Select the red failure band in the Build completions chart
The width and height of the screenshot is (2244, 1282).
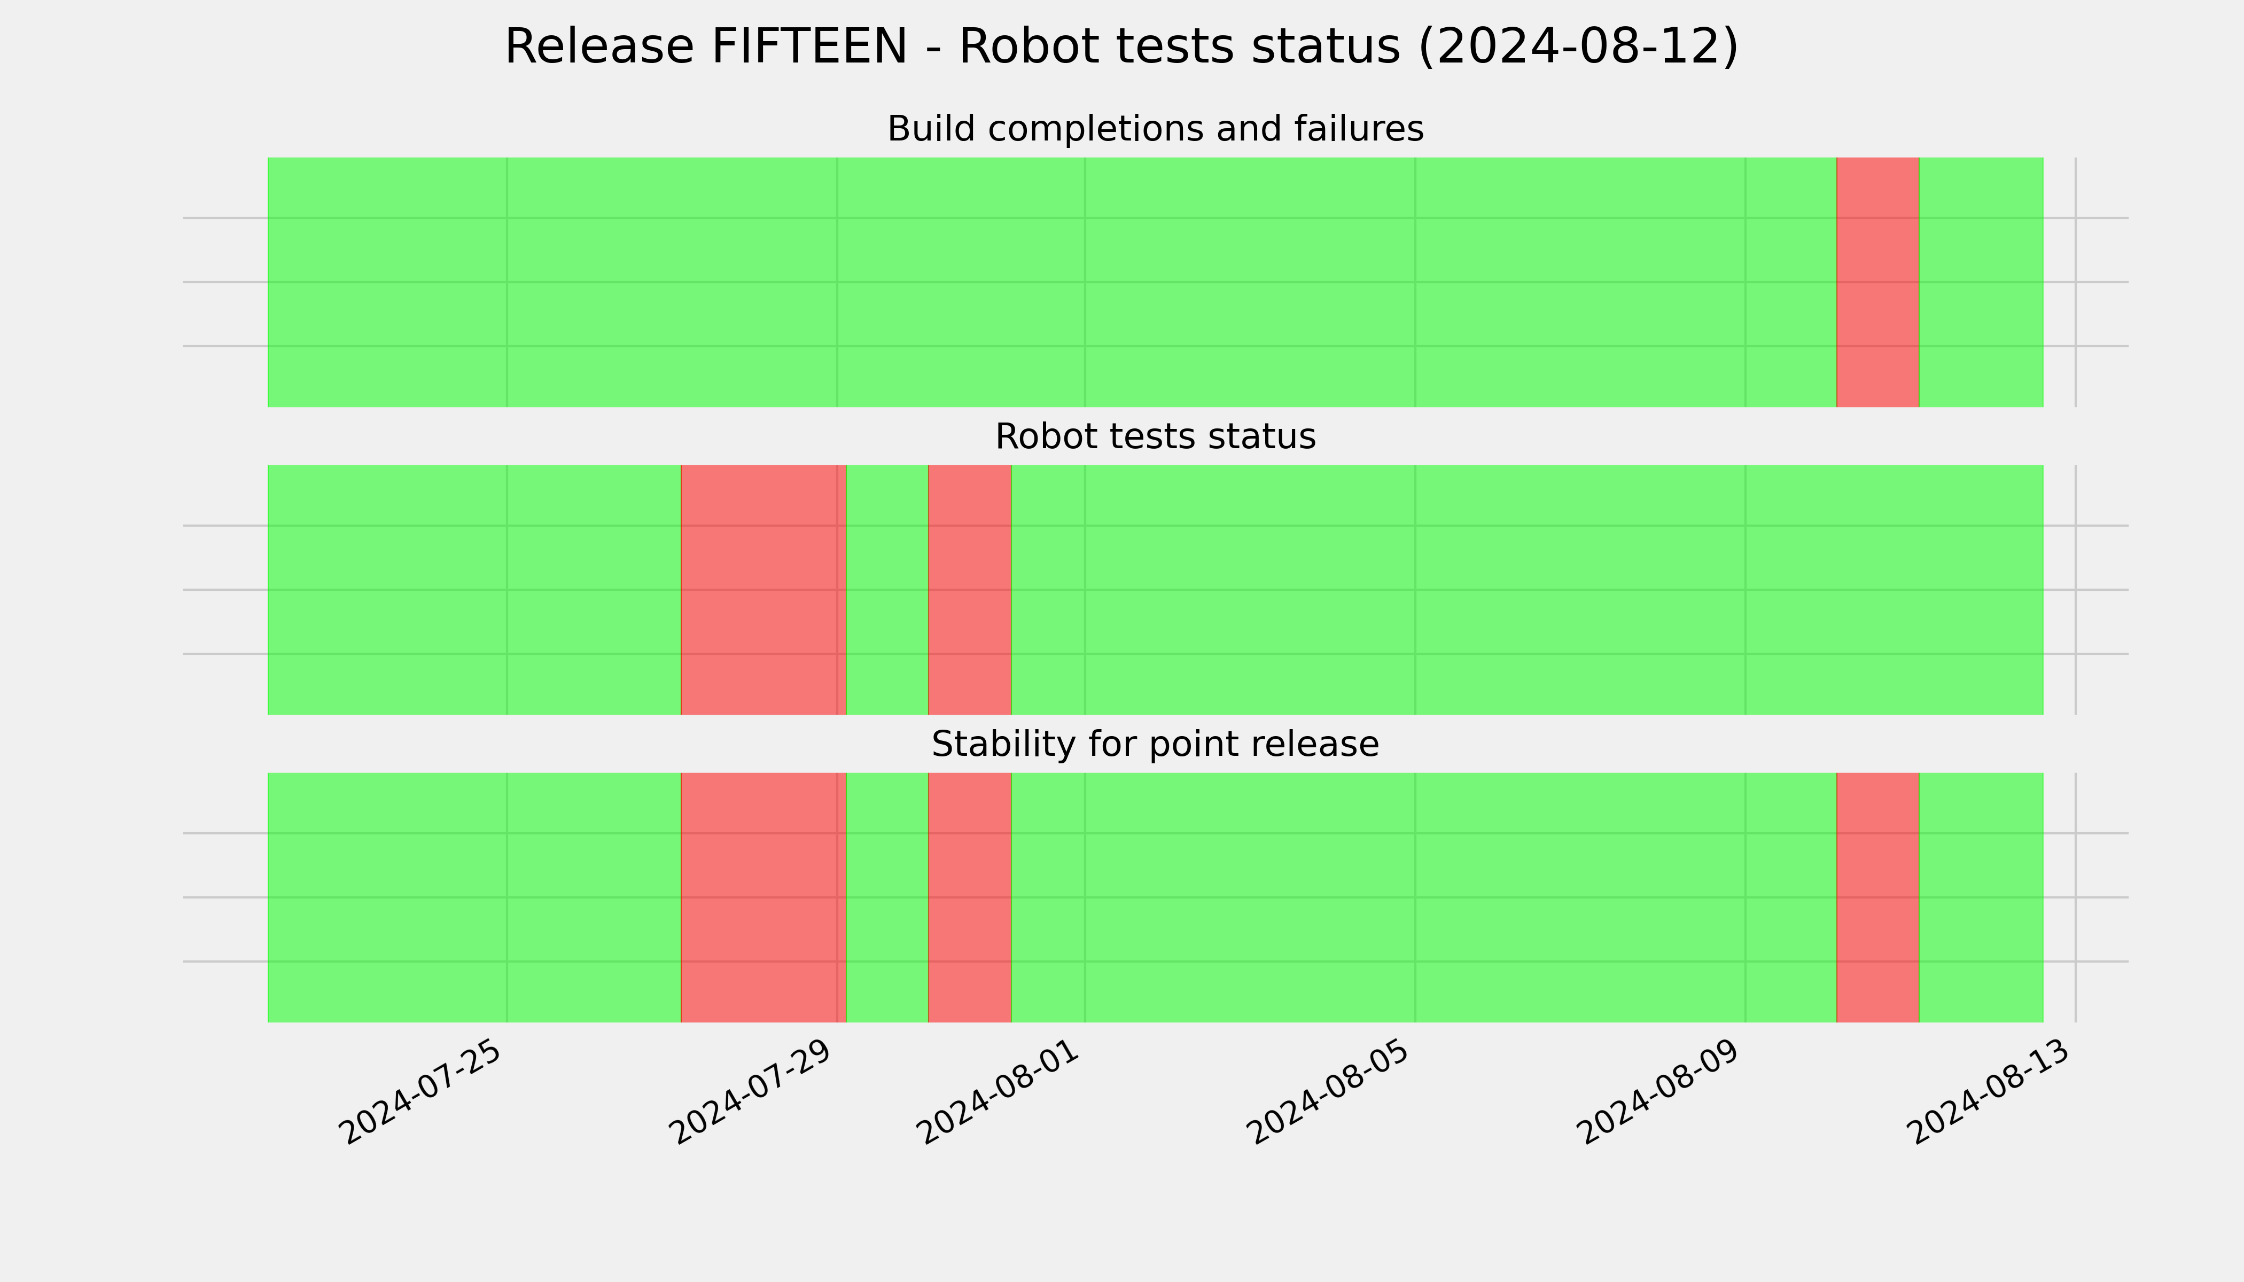1877,282
